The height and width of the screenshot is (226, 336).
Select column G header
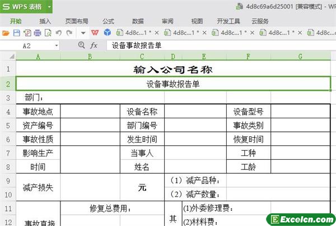[300, 57]
